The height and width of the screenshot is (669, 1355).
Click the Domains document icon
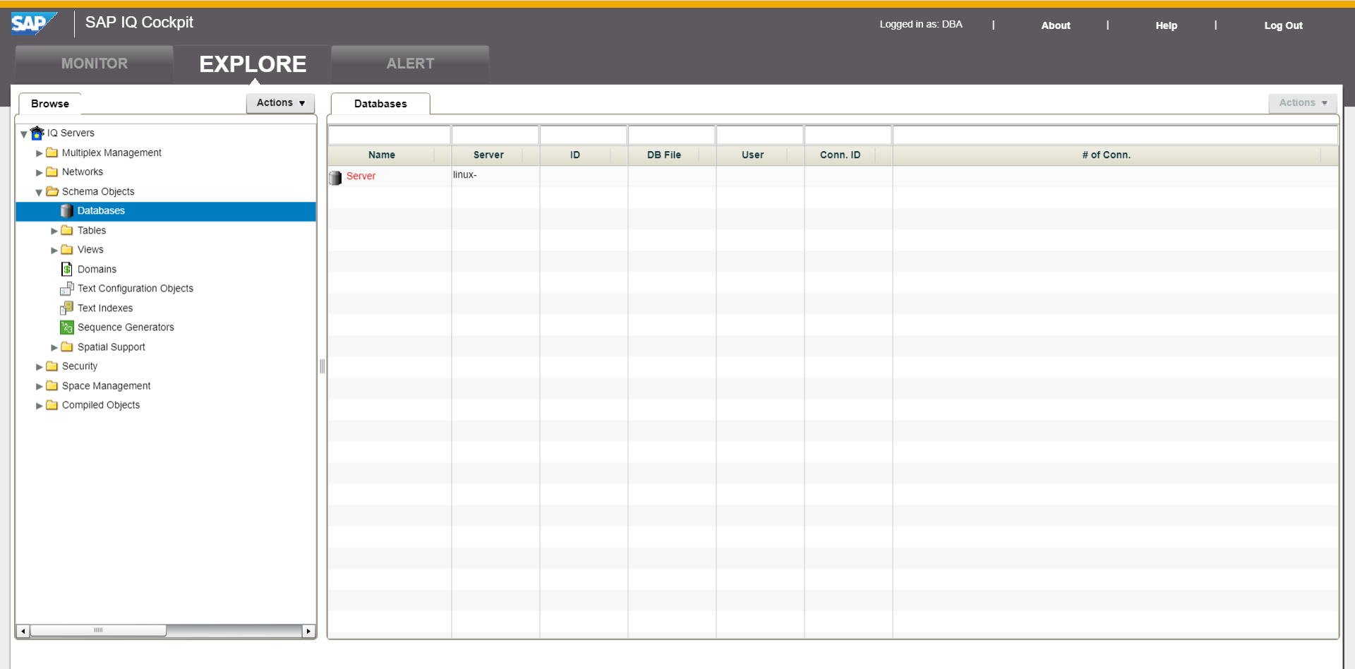pyautogui.click(x=67, y=269)
